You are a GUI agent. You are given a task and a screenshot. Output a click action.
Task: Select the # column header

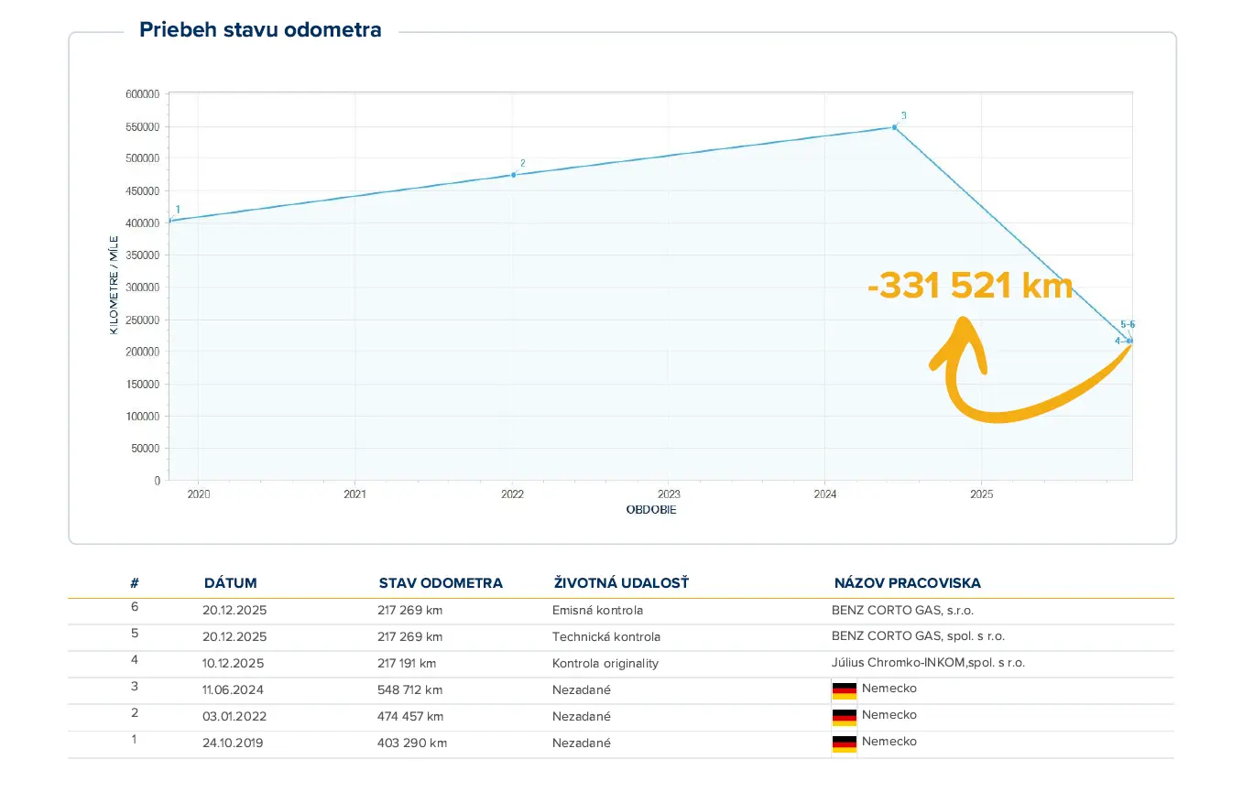134,583
